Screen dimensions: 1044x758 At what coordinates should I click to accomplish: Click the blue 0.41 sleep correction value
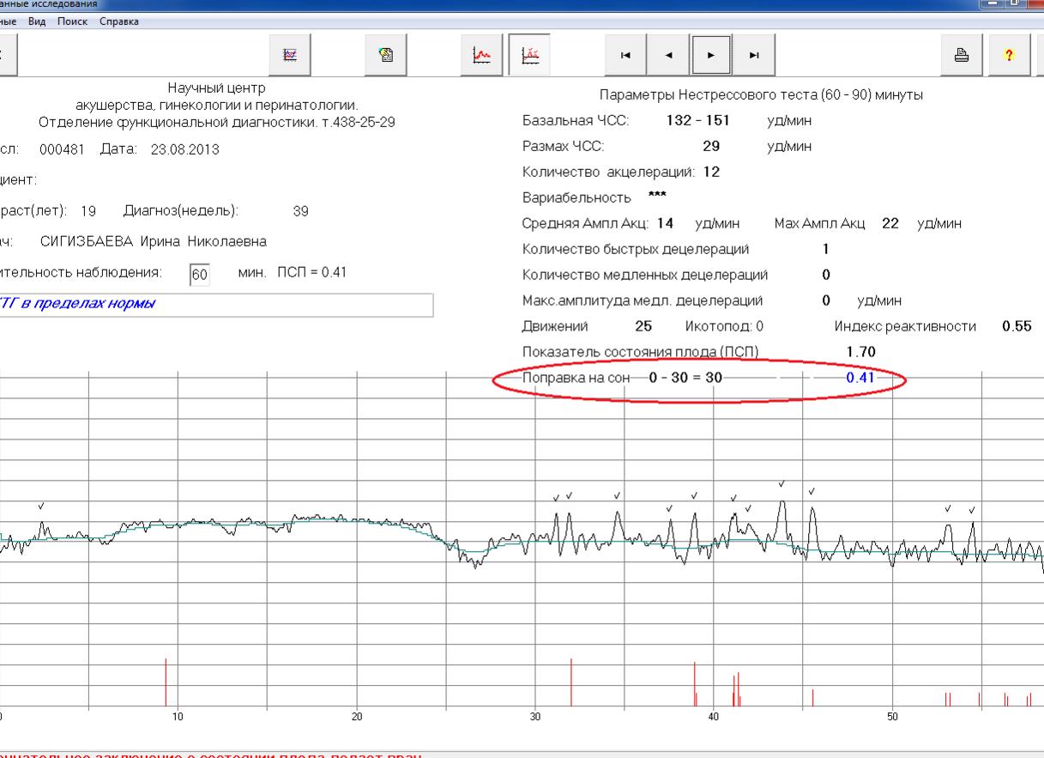tap(859, 377)
